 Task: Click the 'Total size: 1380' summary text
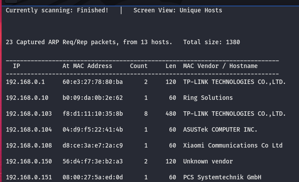pos(211,42)
